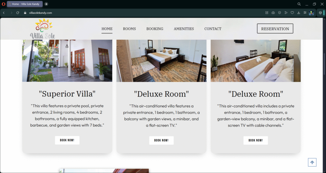
Task: Click Book Now under the middle Deluxe Room
Action: tap(161, 140)
